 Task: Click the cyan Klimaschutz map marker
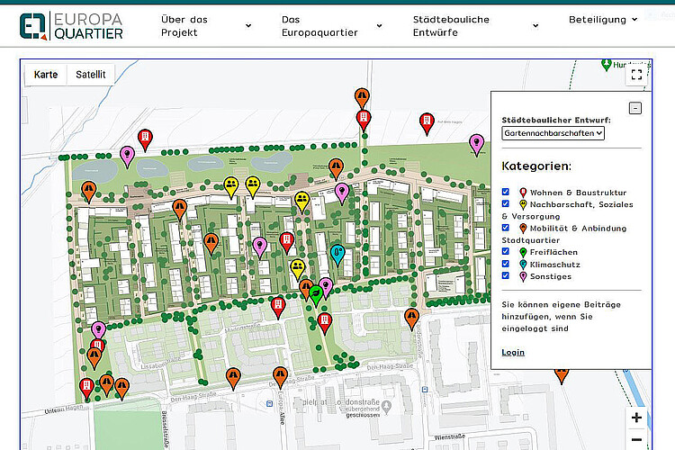(337, 253)
